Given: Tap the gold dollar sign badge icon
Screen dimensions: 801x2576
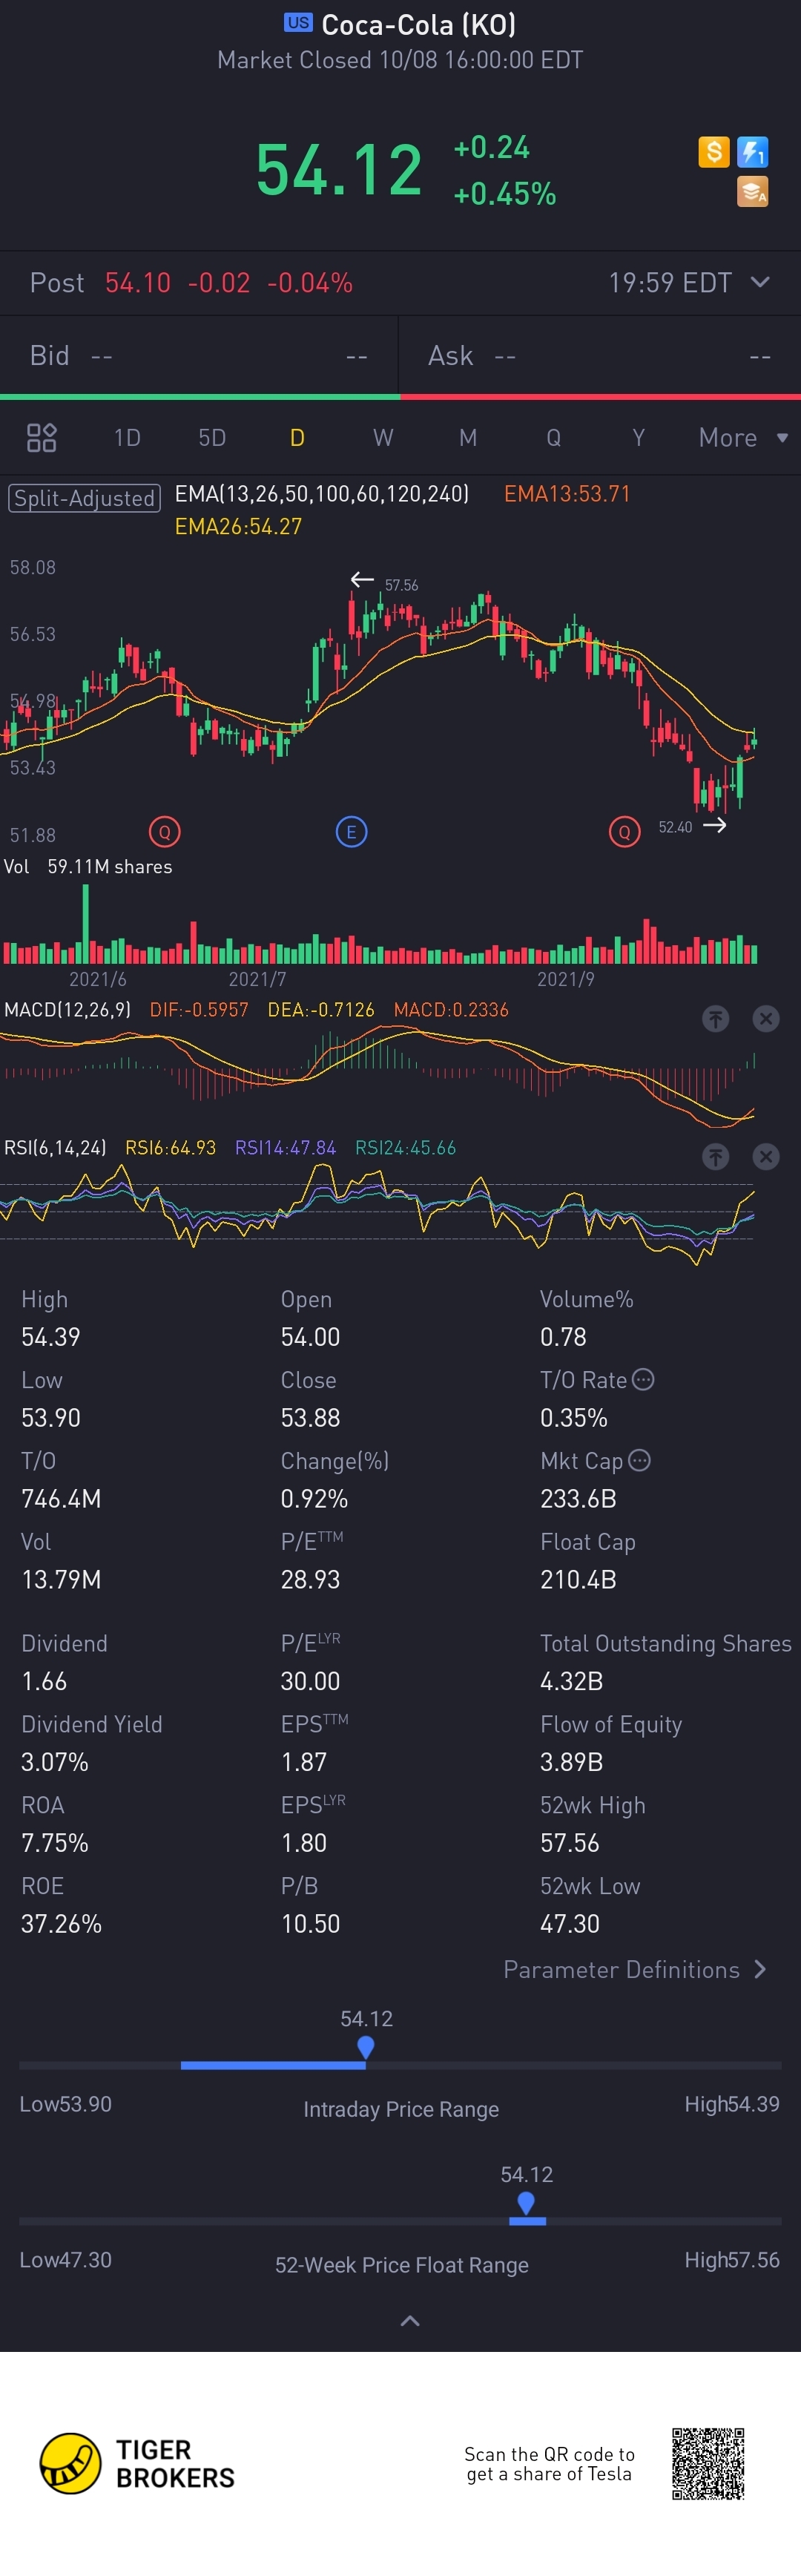Looking at the screenshot, I should (713, 152).
